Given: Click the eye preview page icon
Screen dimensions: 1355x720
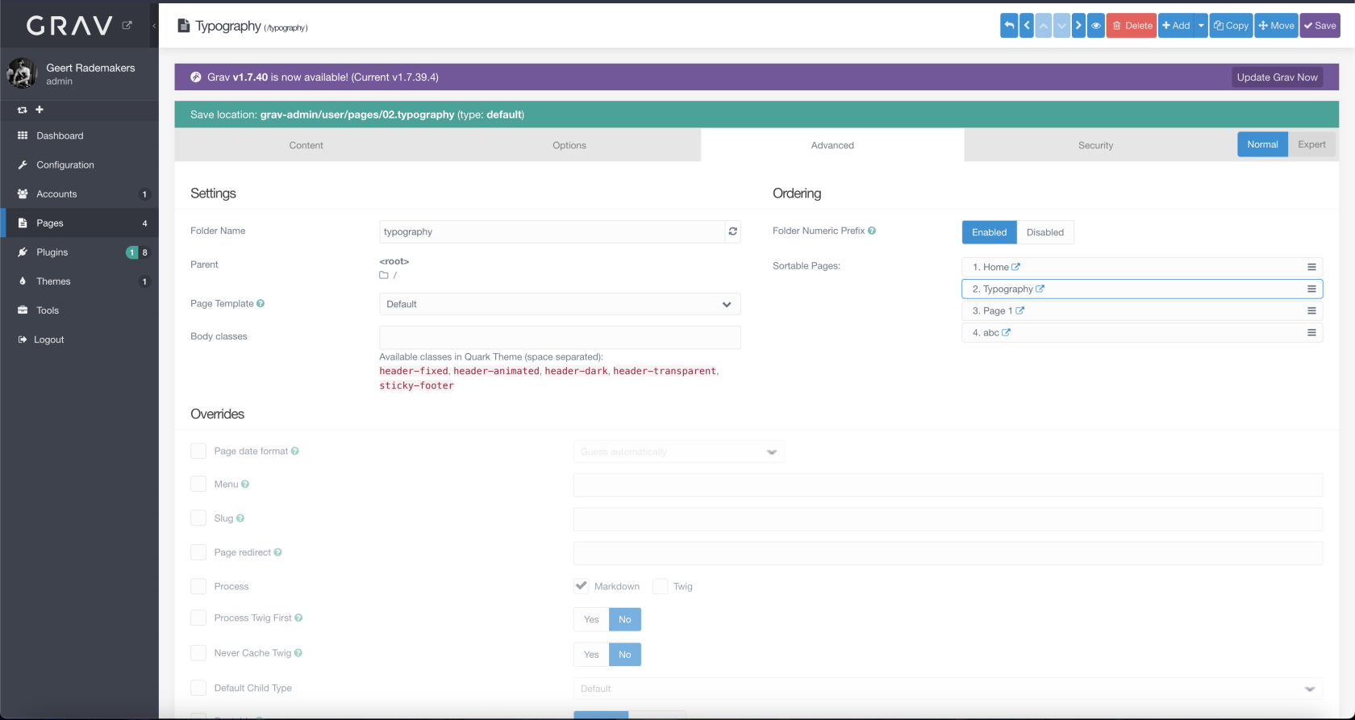Looking at the screenshot, I should click(1096, 26).
